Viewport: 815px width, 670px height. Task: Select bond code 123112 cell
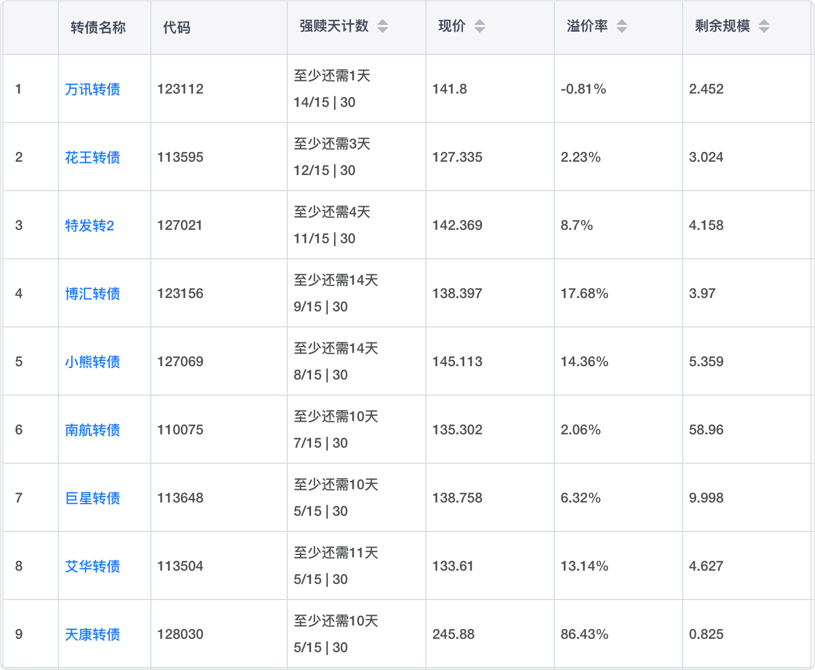180,89
